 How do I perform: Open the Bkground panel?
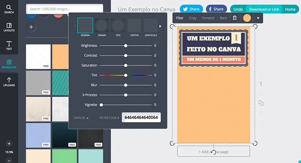click(9, 64)
